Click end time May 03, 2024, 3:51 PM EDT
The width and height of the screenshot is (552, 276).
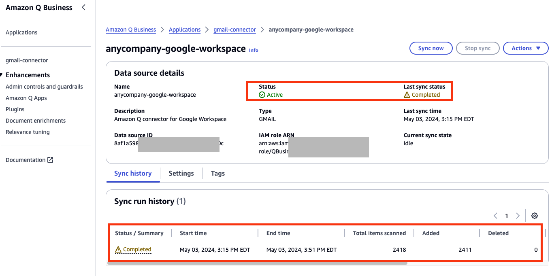[302, 250]
